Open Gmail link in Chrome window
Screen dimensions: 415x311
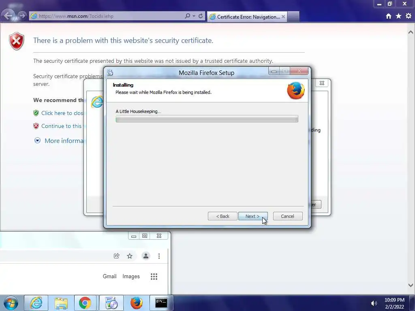tap(109, 276)
